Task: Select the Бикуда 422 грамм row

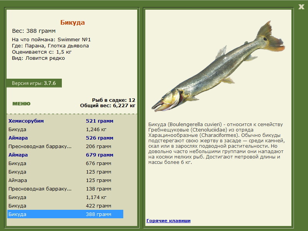Action: point(65,206)
